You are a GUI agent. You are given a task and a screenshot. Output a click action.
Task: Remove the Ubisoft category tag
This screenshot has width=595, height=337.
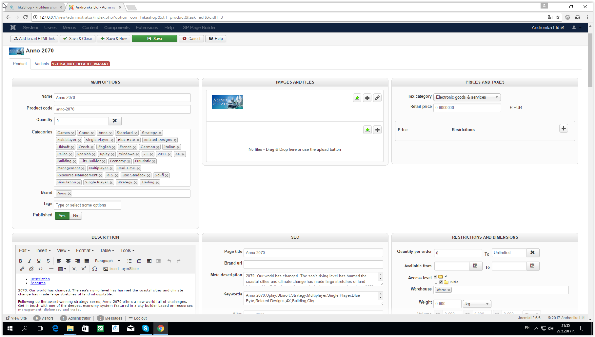(x=72, y=147)
